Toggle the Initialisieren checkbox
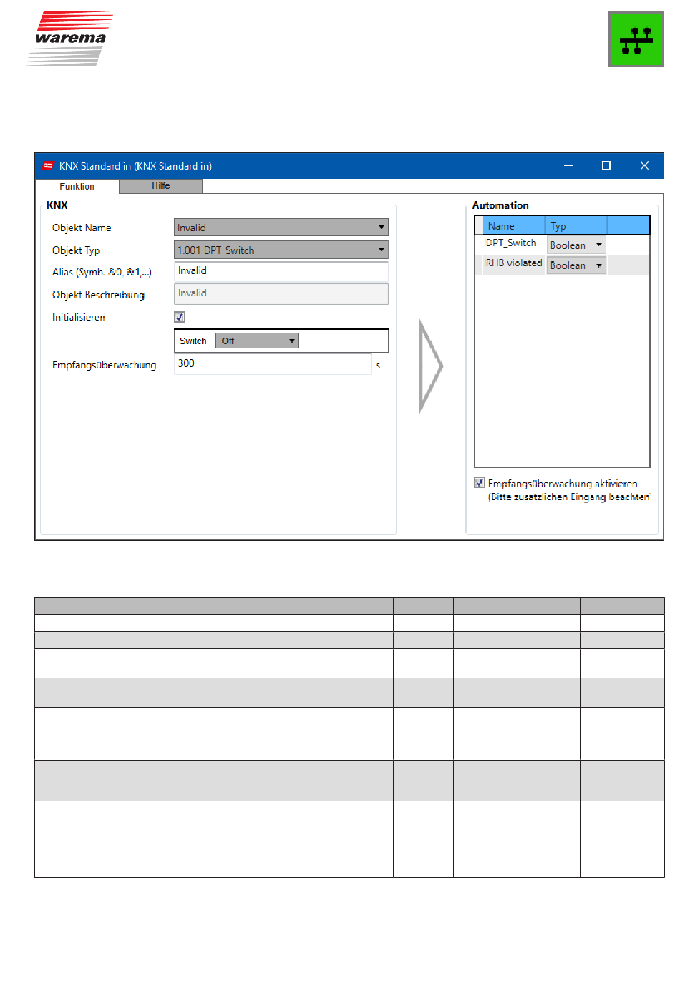This screenshot has height=986, width=680. coord(180,317)
